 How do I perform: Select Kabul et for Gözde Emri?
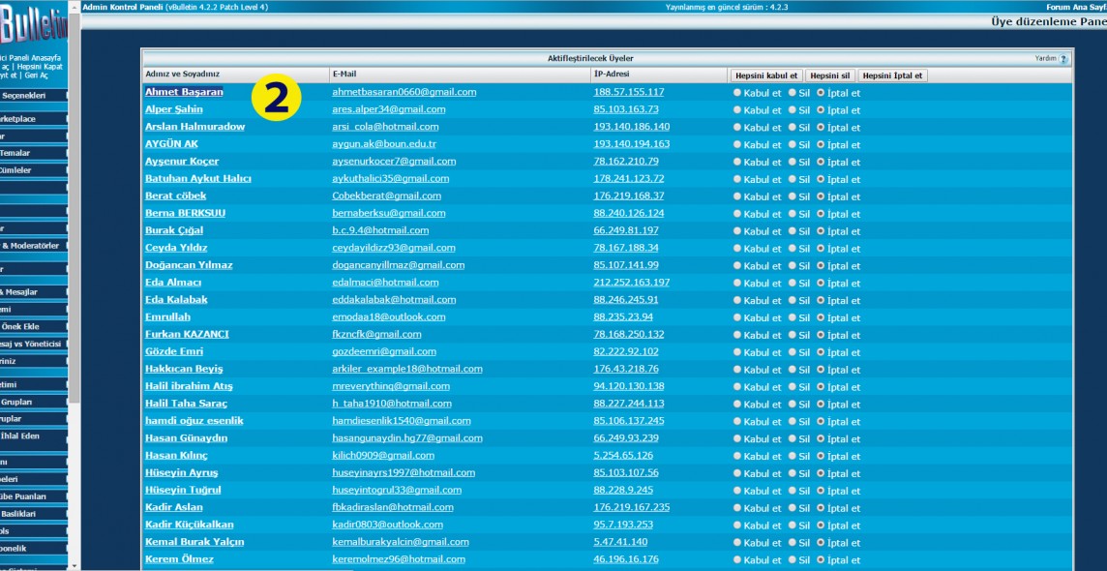point(737,352)
